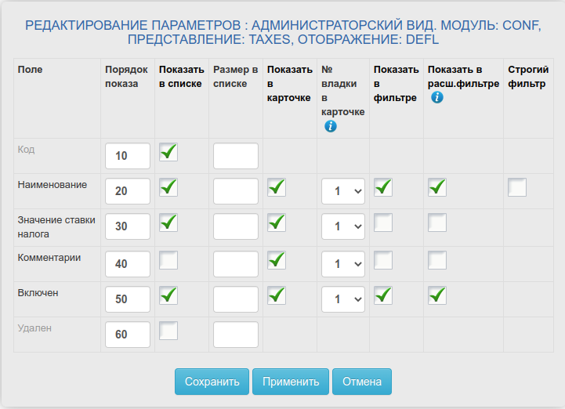
Task: Click info icon under Показать в расш.фильтре
Action: (x=437, y=98)
